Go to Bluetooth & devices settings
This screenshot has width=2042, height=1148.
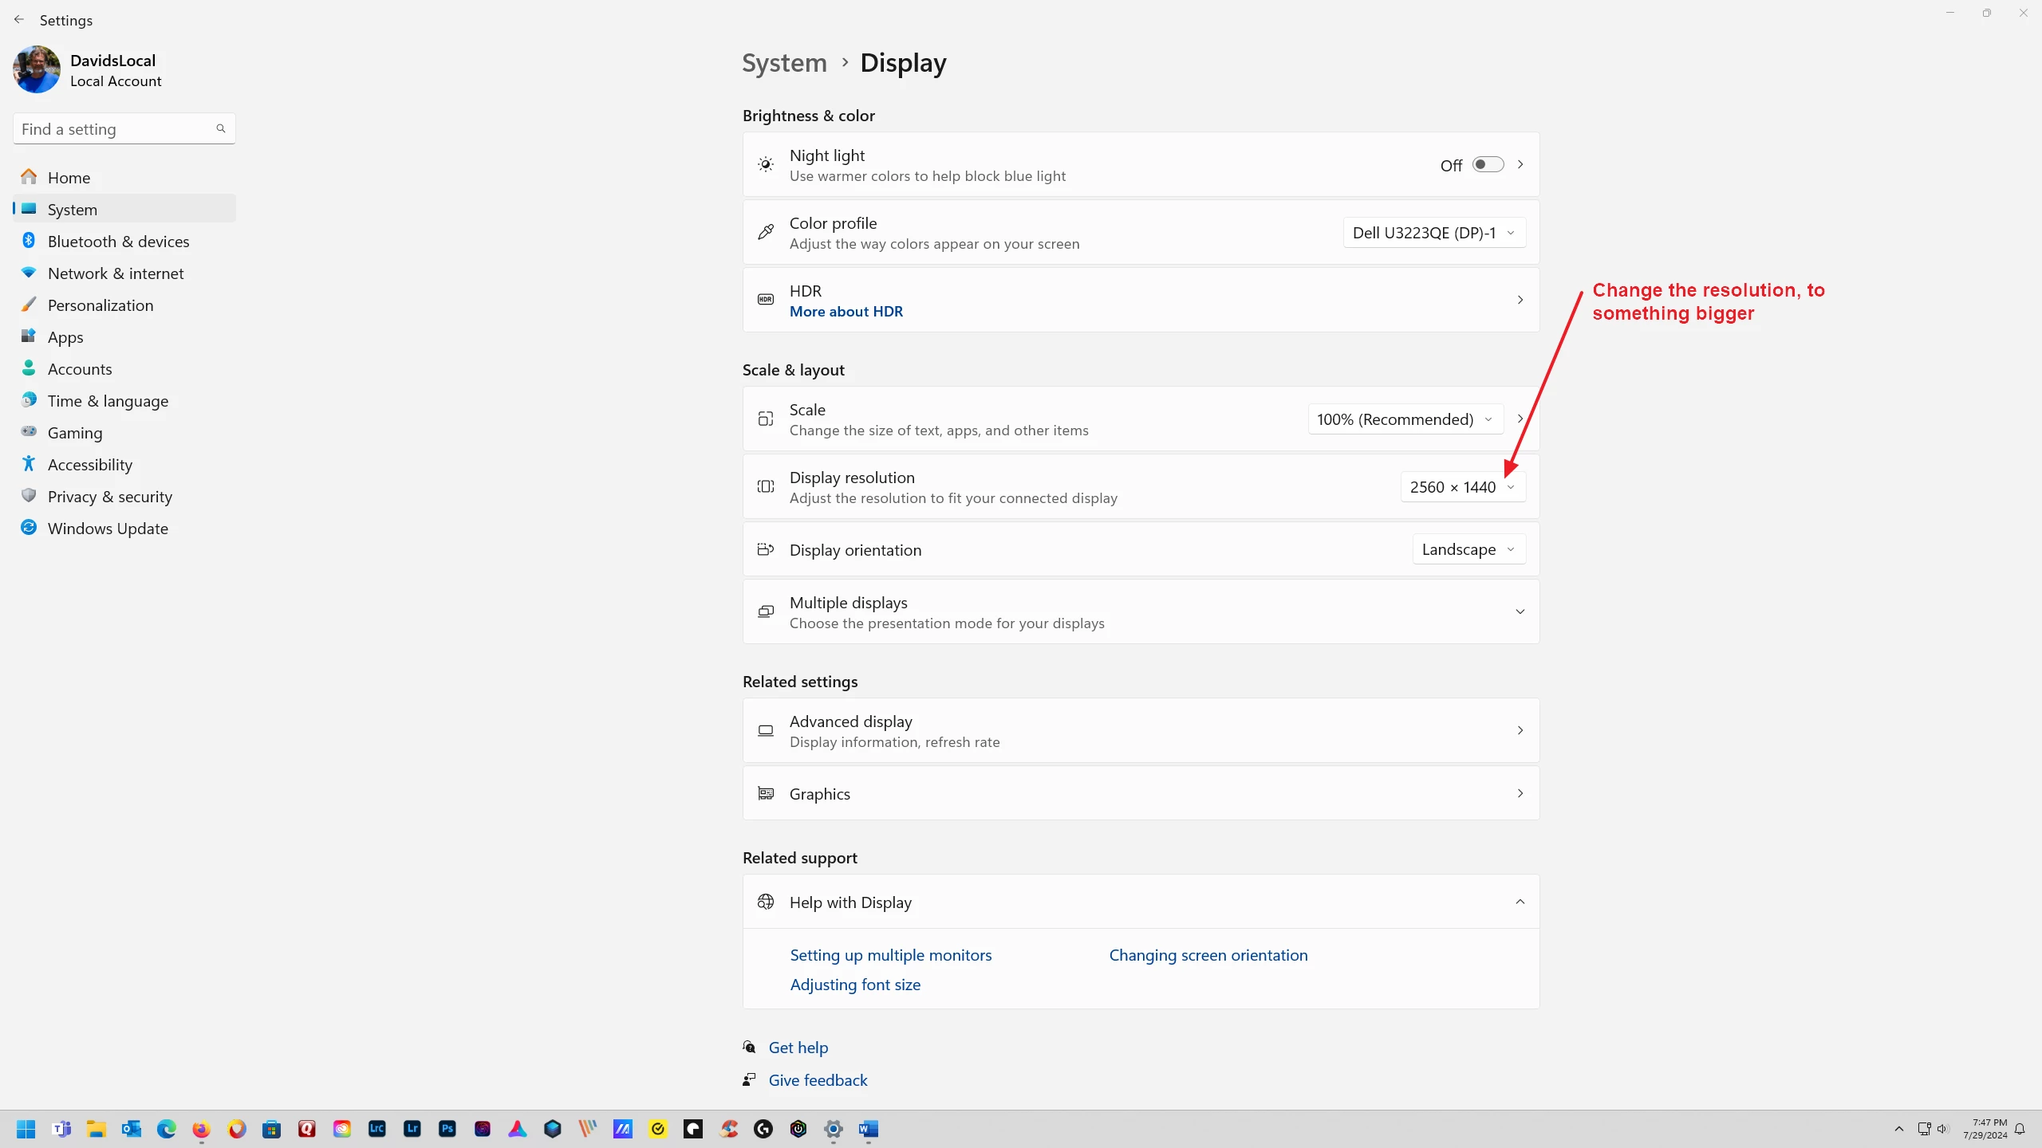(118, 242)
